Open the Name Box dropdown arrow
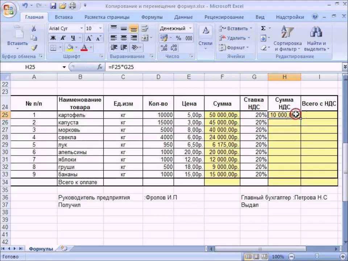 pos(64,67)
